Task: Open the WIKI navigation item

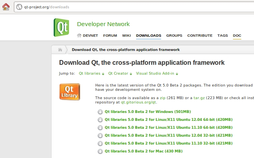Action: click(x=126, y=36)
